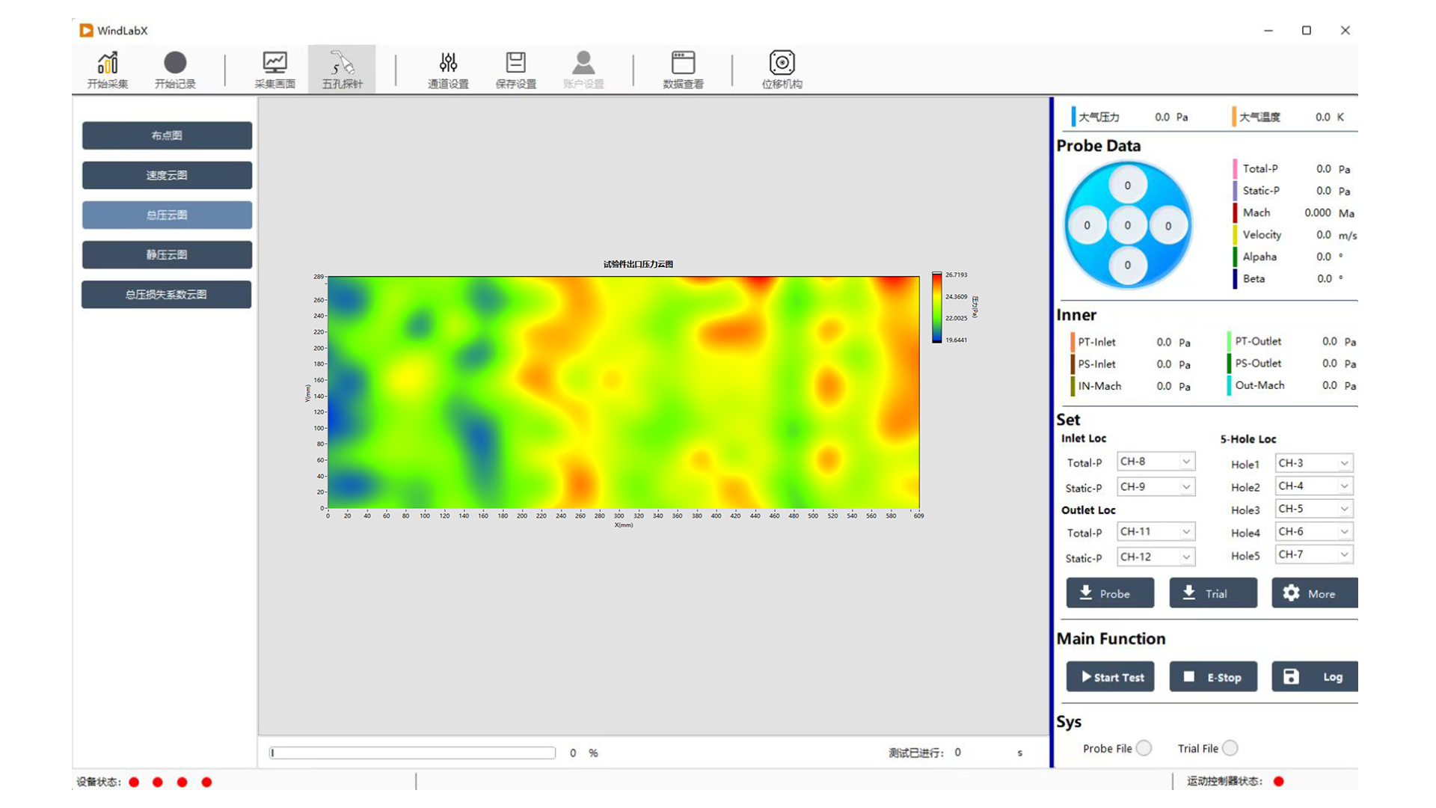This screenshot has width=1436, height=808.
Task: Switch to 布点图 panel view
Action: [167, 135]
